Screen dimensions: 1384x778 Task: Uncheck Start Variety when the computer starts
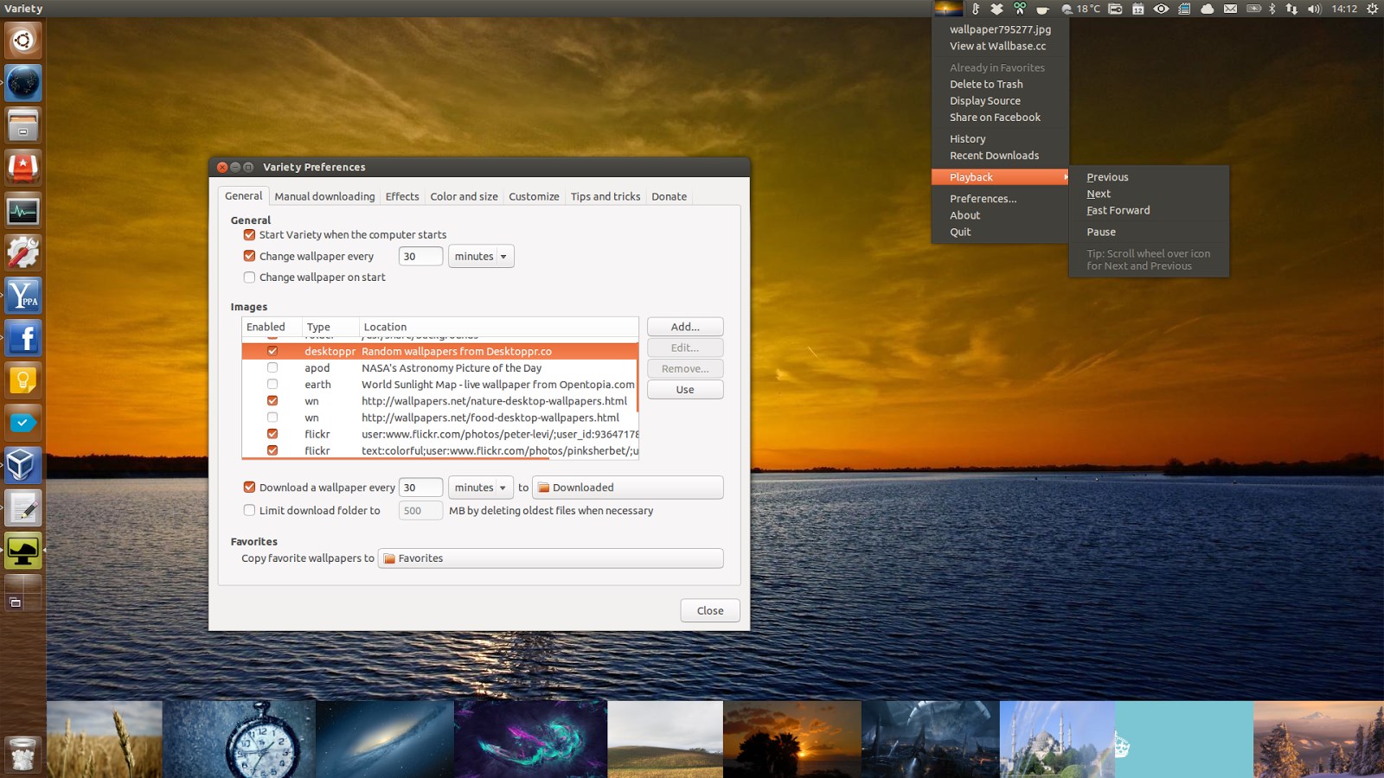click(x=249, y=235)
